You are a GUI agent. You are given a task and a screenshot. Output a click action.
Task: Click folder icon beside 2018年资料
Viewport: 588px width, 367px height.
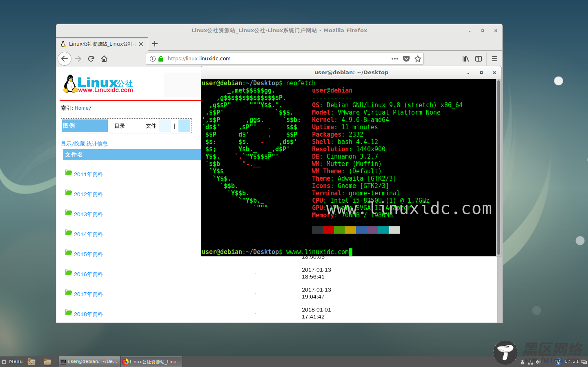click(69, 312)
